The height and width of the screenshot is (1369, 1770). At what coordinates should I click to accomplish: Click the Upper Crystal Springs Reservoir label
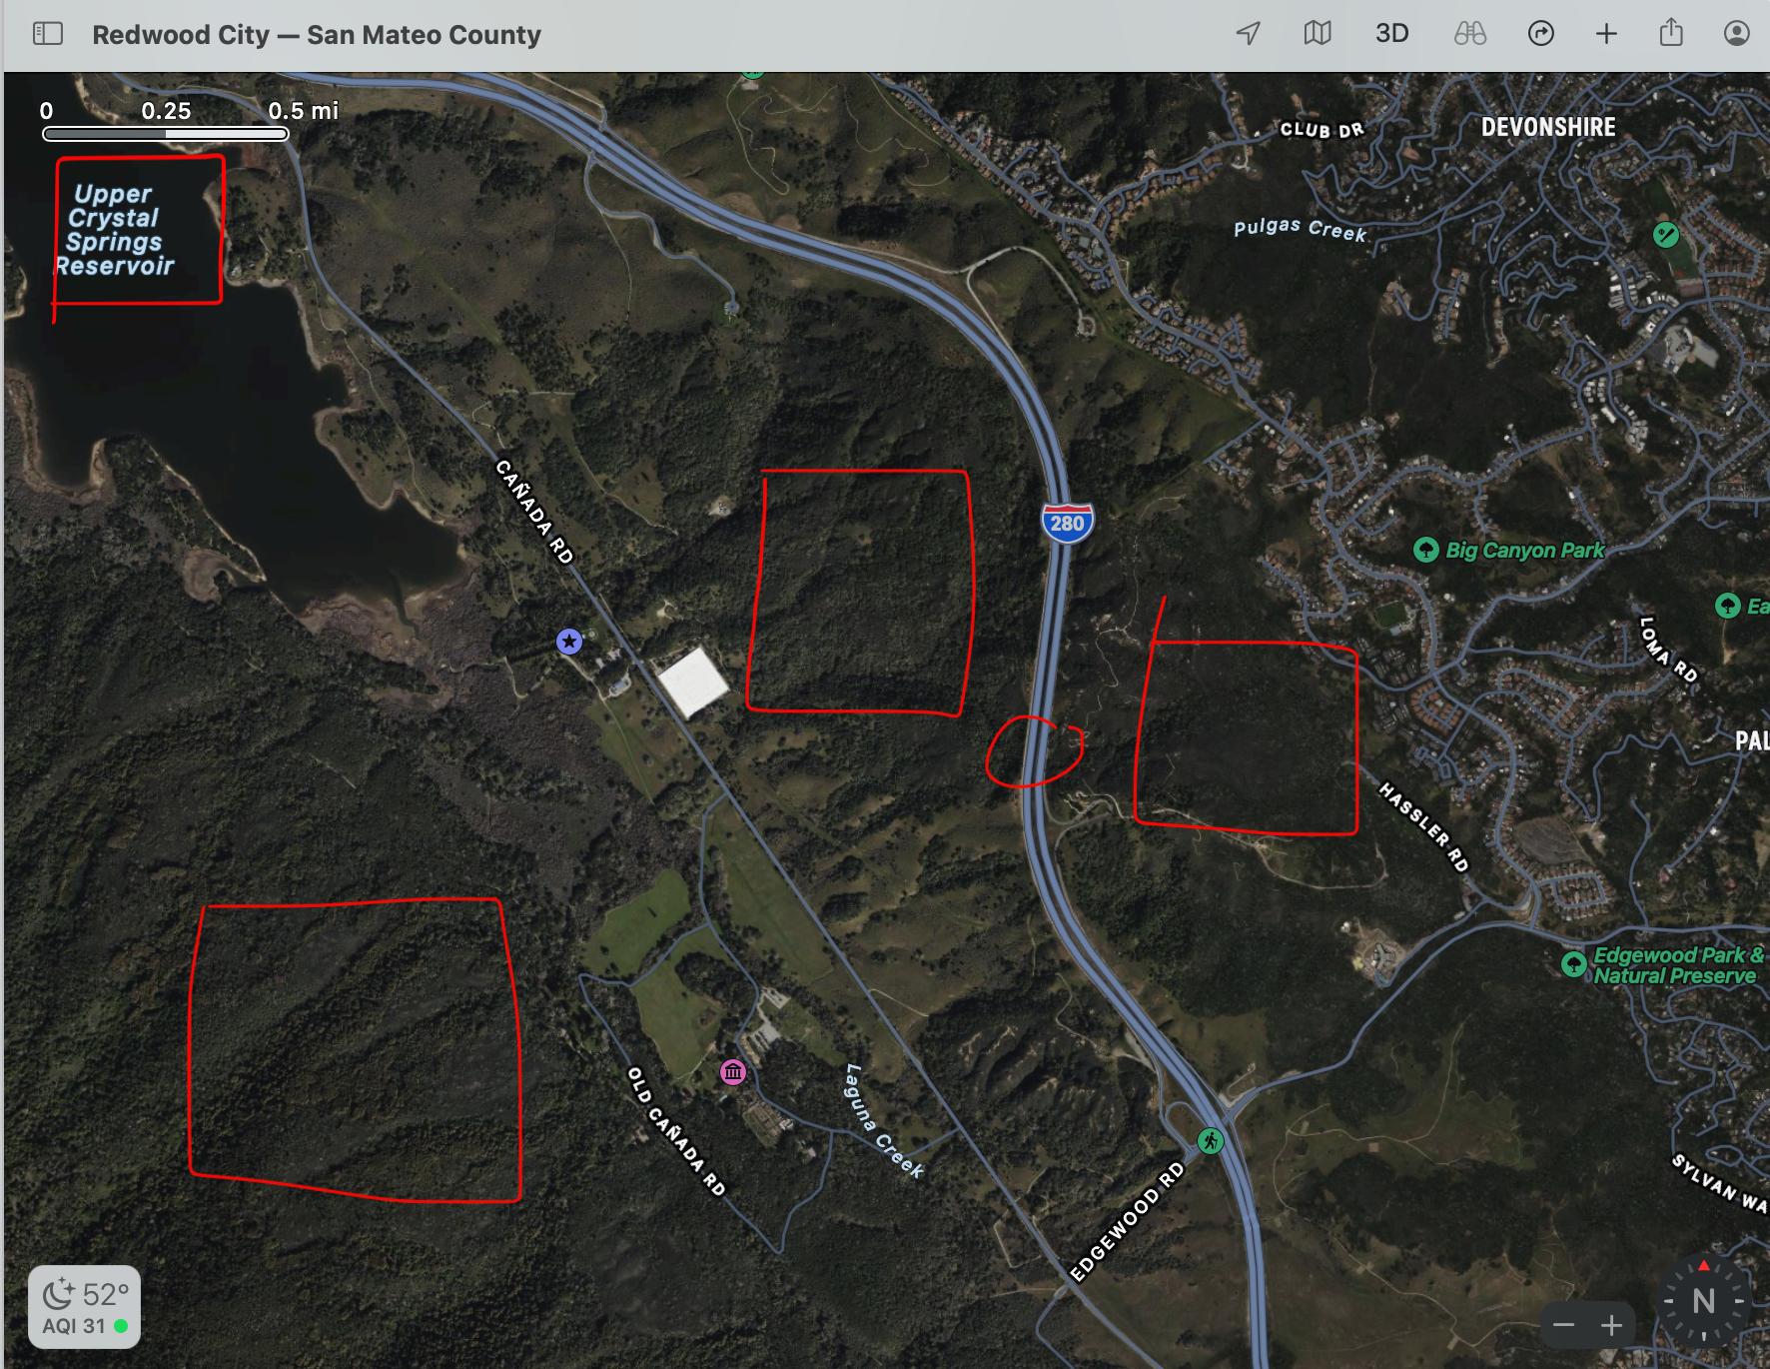[115, 230]
